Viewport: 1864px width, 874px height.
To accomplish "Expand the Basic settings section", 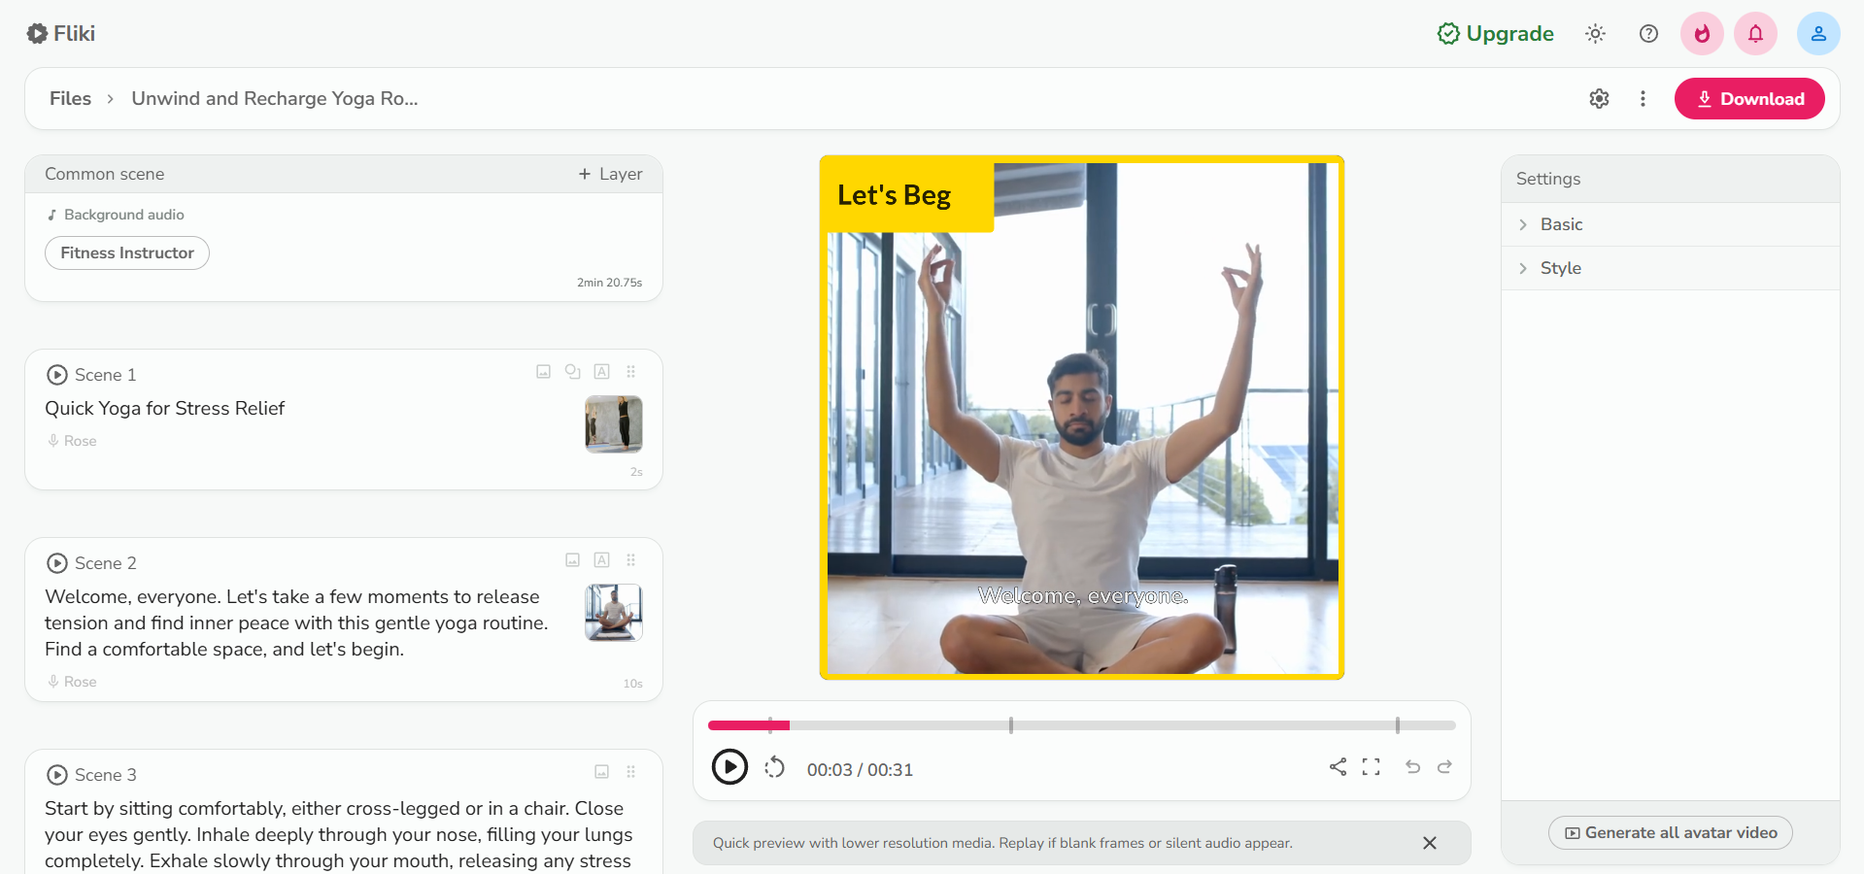I will click(x=1560, y=223).
